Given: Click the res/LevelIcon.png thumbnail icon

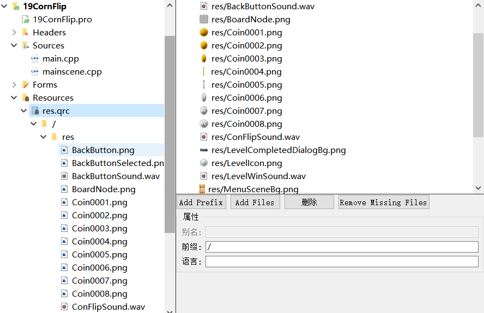Looking at the screenshot, I should [x=204, y=163].
